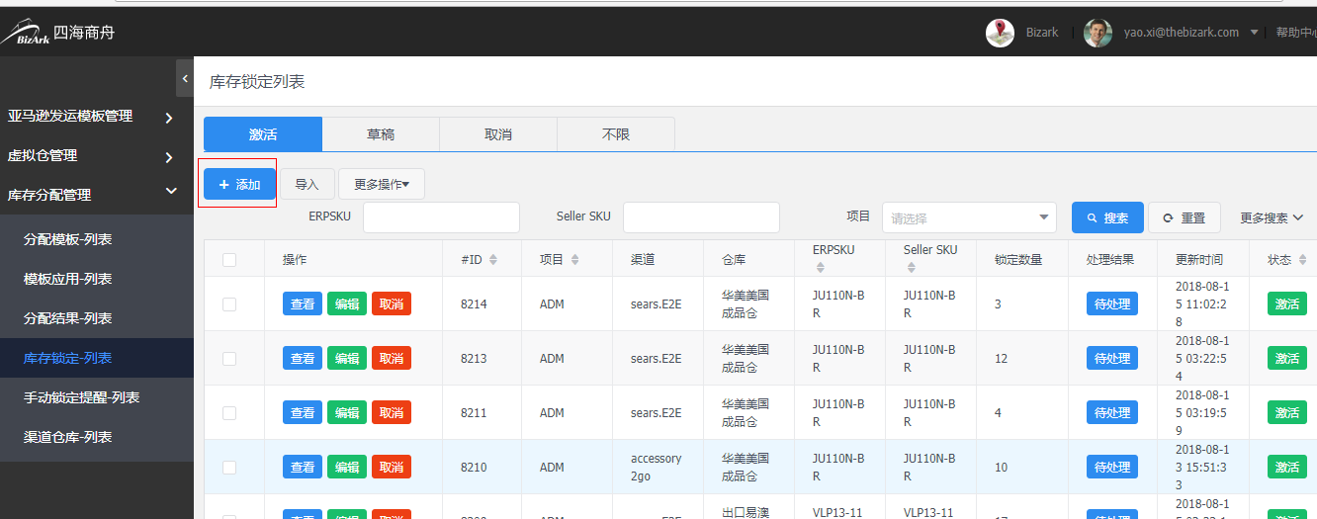Check the row 8211 checkbox
Viewport: 1317px width, 519px height.
pos(229,413)
